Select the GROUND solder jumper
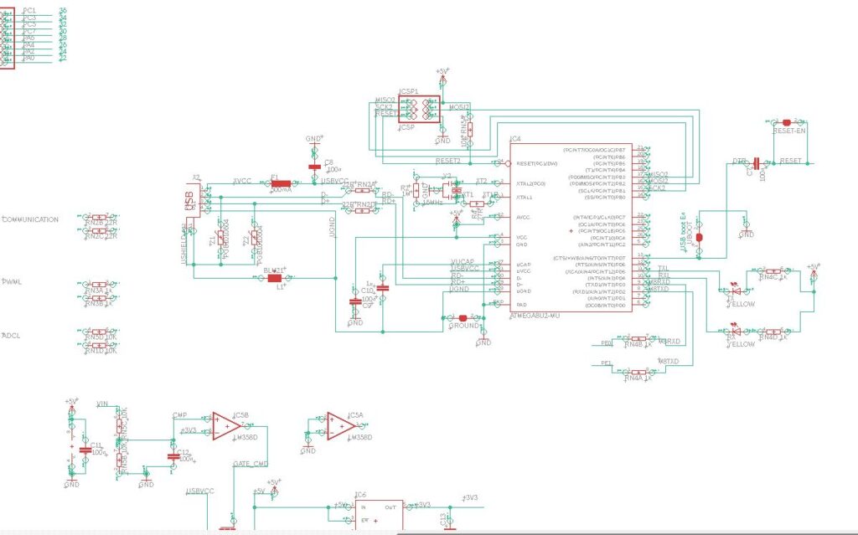 463,318
